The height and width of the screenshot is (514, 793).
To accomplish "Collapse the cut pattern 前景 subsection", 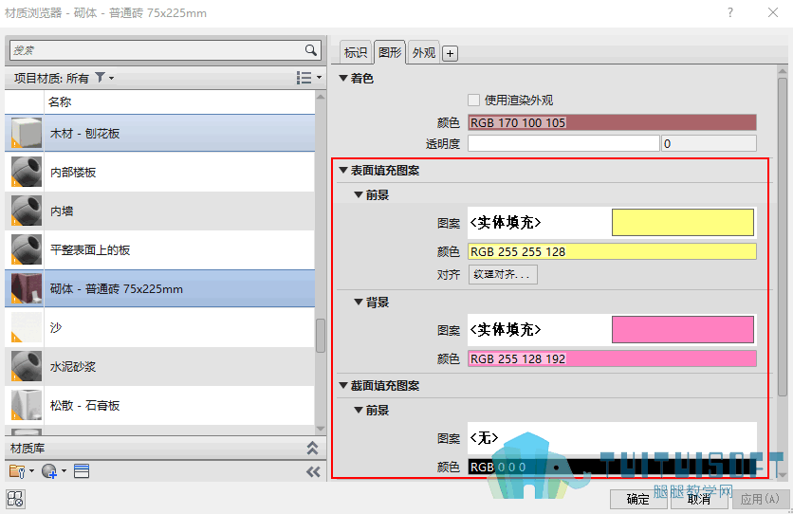I will click(359, 410).
